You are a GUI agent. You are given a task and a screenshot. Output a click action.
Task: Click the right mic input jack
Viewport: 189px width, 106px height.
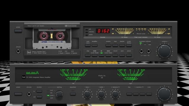(x=149, y=51)
